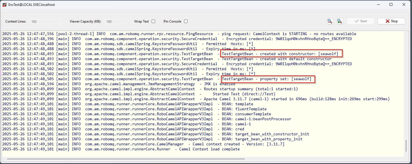Click the highlighted "property set: [seawolf]" text
The height and width of the screenshot is (164, 412).
coord(267,79)
